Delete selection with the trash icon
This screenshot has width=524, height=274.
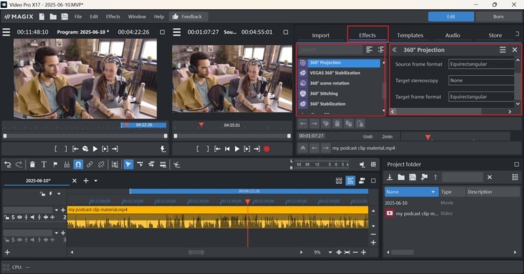32,164
